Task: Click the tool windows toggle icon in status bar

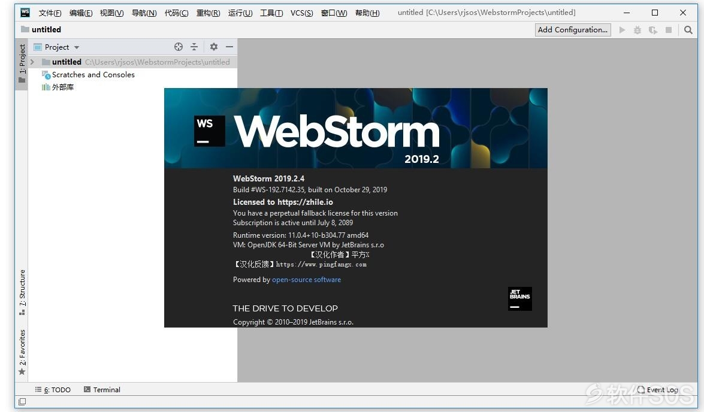Action: pyautogui.click(x=22, y=402)
